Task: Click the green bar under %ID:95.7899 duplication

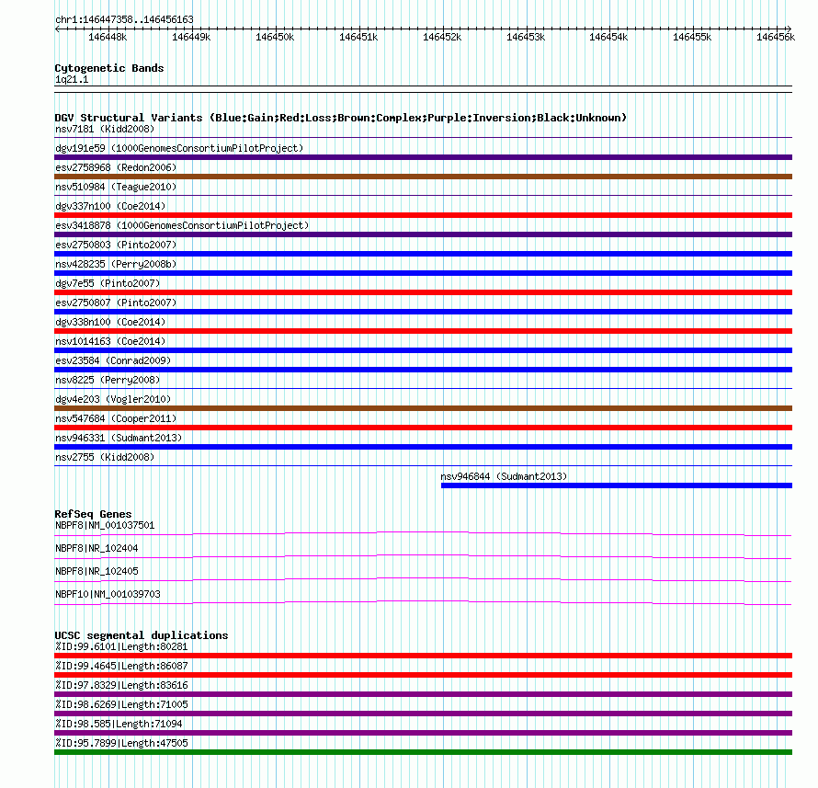Action: [423, 752]
